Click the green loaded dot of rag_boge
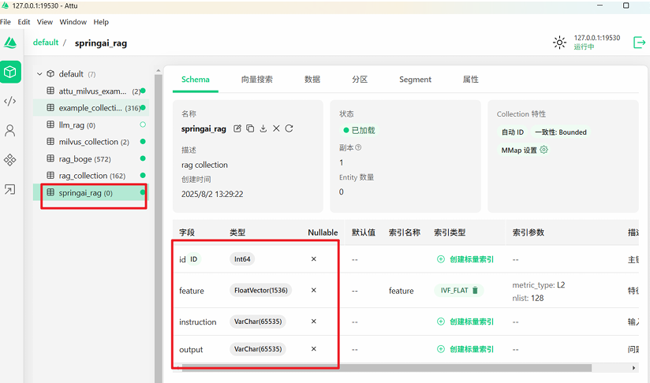 click(x=143, y=159)
